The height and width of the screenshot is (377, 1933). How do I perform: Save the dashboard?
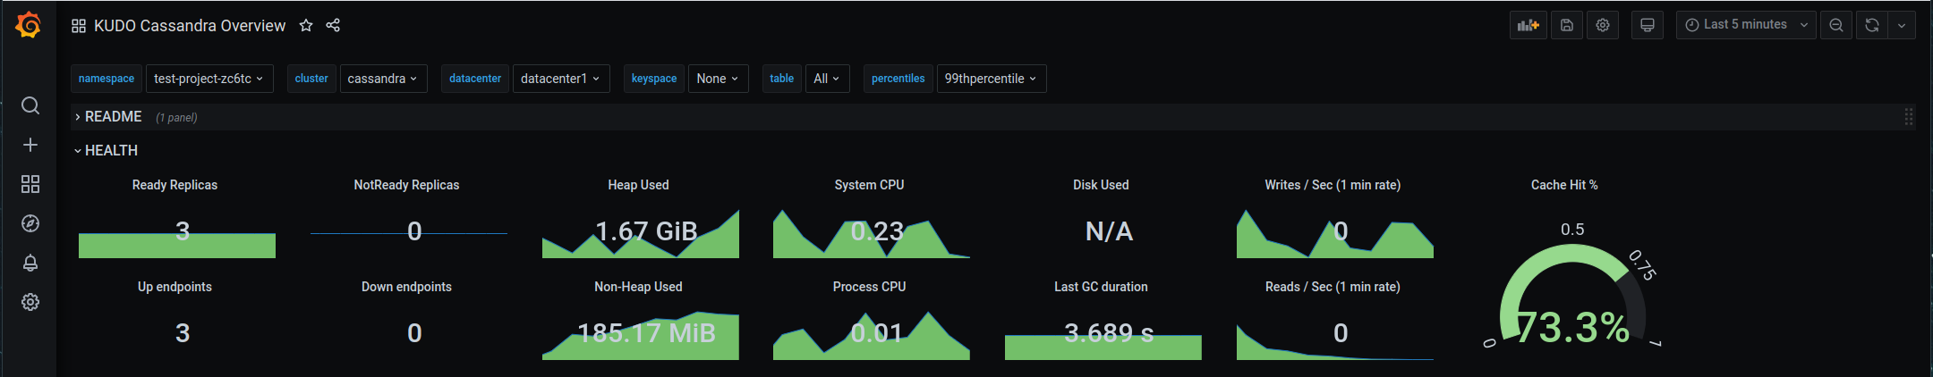coord(1567,25)
